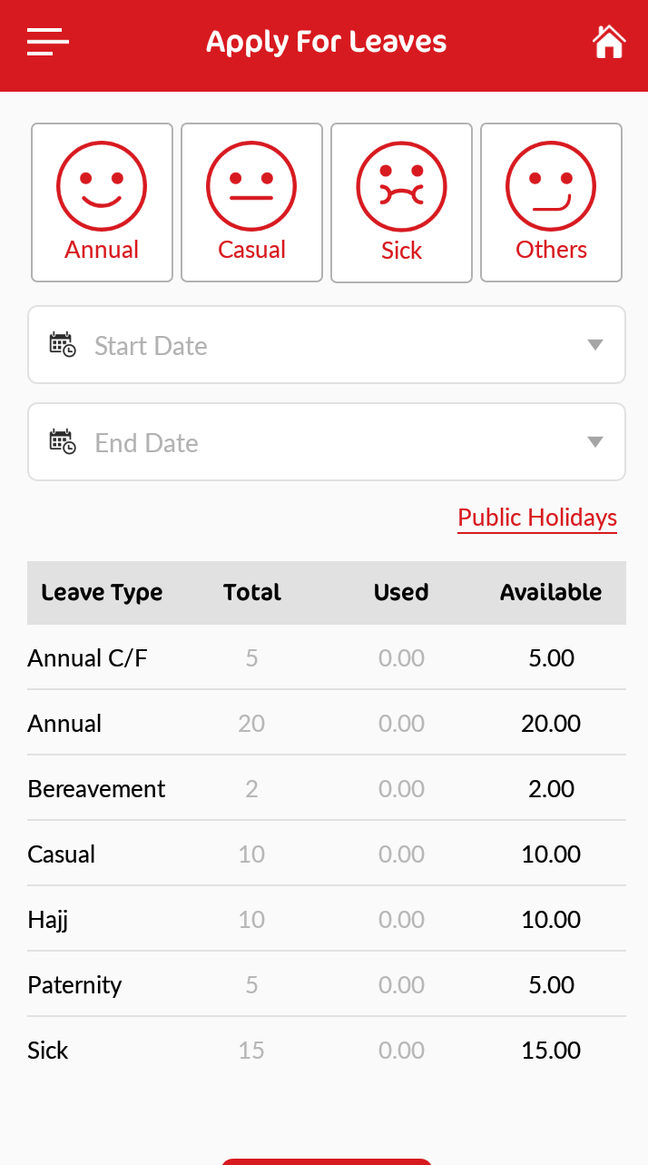Click the Start Date calendar icon
The height and width of the screenshot is (1165, 648).
click(x=62, y=345)
